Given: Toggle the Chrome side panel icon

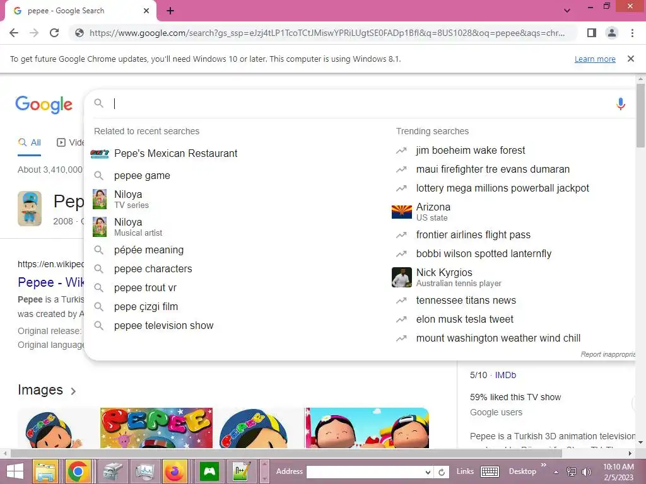Looking at the screenshot, I should [x=592, y=33].
